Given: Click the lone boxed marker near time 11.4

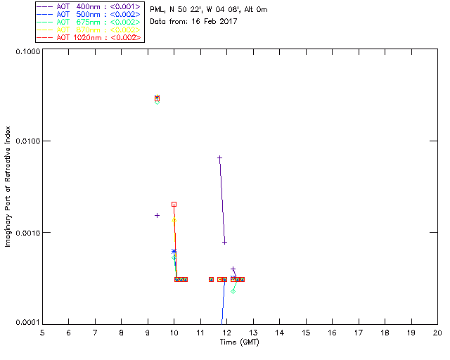Looking at the screenshot, I should pos(211,280).
